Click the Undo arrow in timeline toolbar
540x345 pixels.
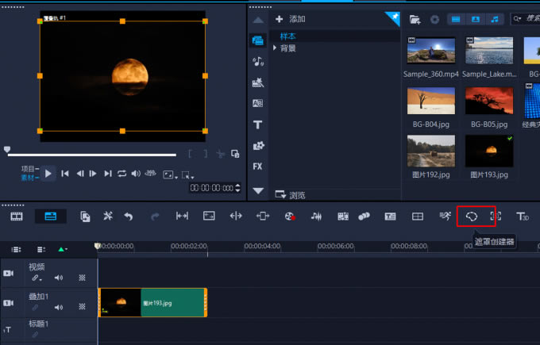click(x=129, y=216)
